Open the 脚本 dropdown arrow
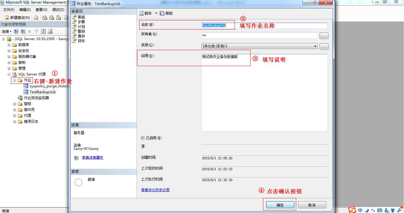The height and width of the screenshot is (213, 404). (156, 13)
